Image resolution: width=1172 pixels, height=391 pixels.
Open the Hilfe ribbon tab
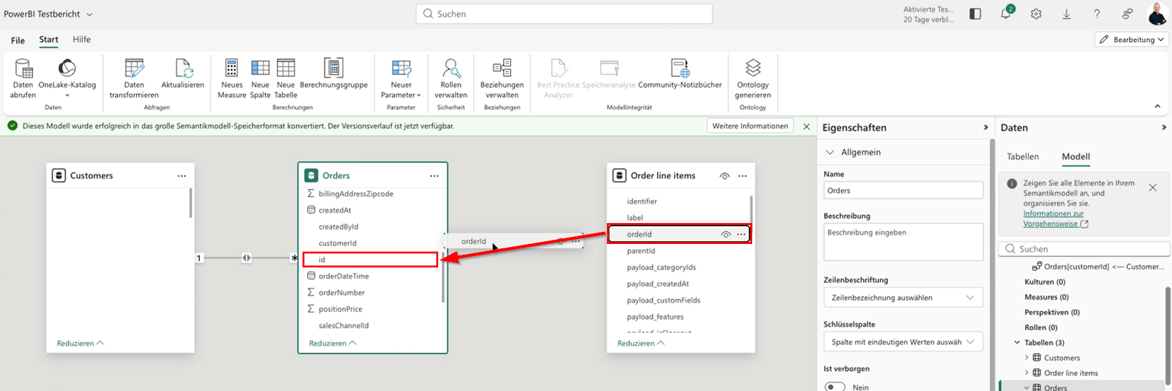(81, 39)
